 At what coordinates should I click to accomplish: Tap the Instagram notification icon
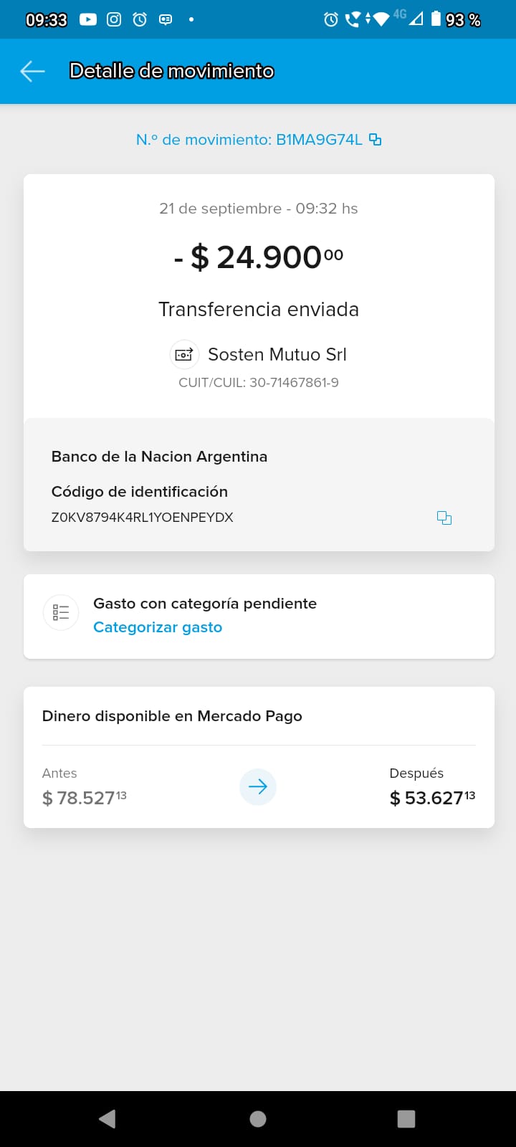114,19
